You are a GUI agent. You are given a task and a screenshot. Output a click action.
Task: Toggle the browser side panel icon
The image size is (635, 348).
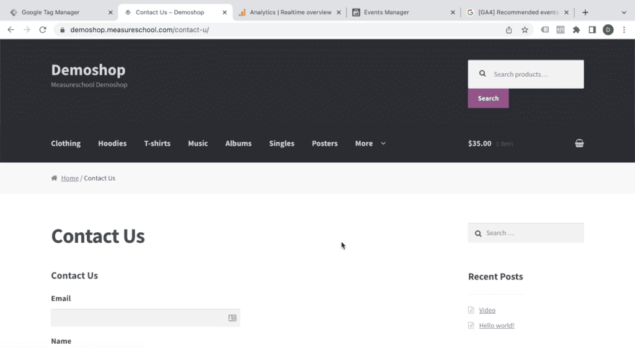(592, 30)
